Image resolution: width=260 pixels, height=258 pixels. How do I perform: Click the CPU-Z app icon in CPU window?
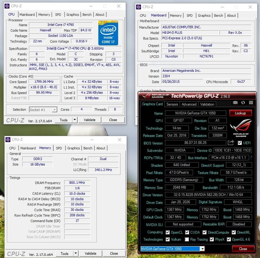click(x=7, y=6)
